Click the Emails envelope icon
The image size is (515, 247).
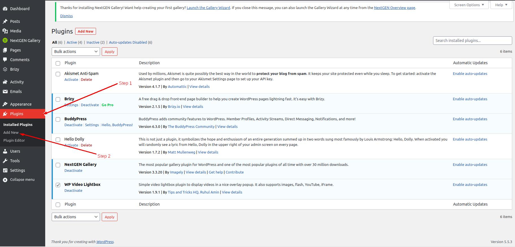(x=5, y=92)
